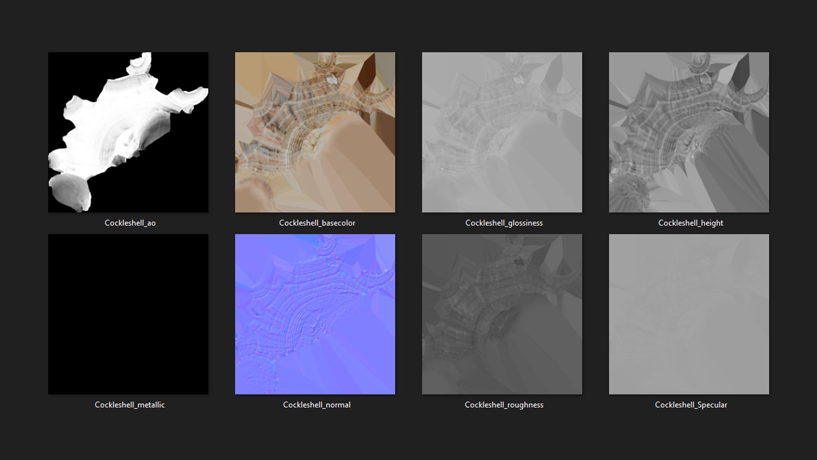Select the 'Cockleshell_metallic' label text
The height and width of the screenshot is (460, 817).
(x=130, y=405)
